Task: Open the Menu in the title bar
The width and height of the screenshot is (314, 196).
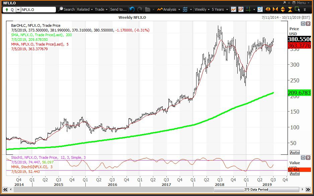Action: click(303, 3)
